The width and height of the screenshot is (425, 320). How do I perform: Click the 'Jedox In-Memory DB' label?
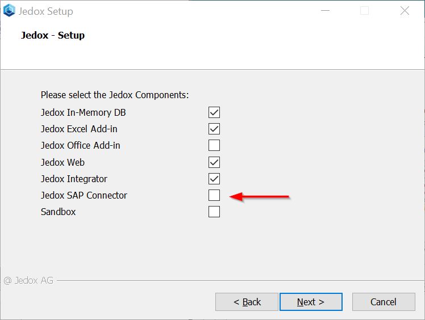pos(83,112)
